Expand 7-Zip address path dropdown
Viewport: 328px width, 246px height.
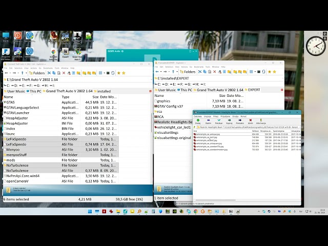[299, 127]
